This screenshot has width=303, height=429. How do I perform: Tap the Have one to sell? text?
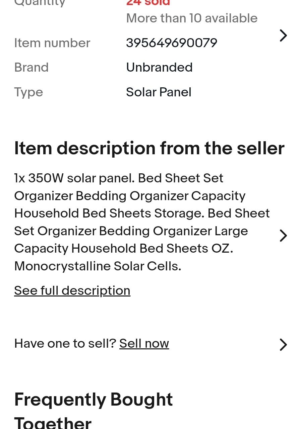coord(65,343)
